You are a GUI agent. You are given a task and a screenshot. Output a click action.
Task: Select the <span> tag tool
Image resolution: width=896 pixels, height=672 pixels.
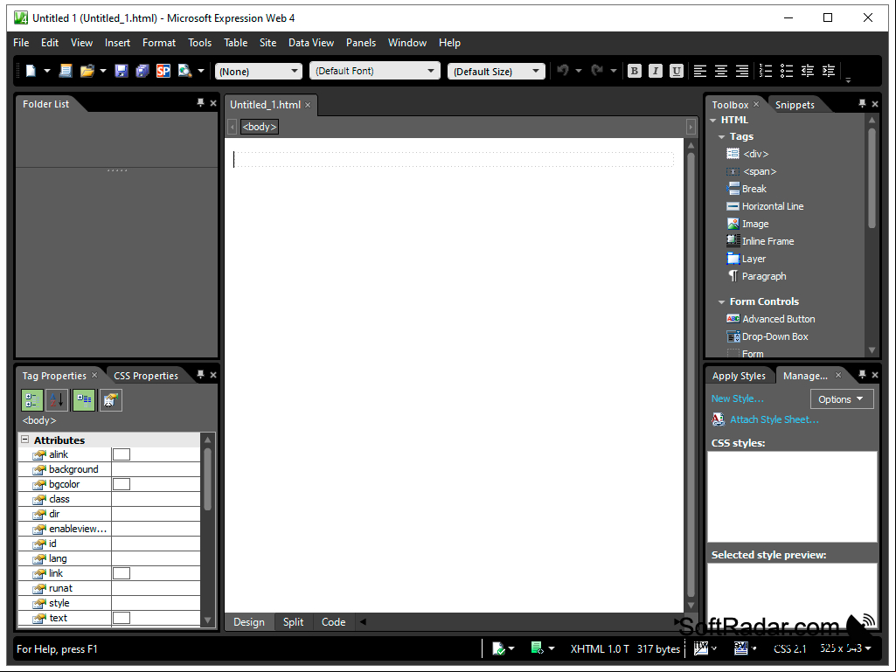pos(752,171)
